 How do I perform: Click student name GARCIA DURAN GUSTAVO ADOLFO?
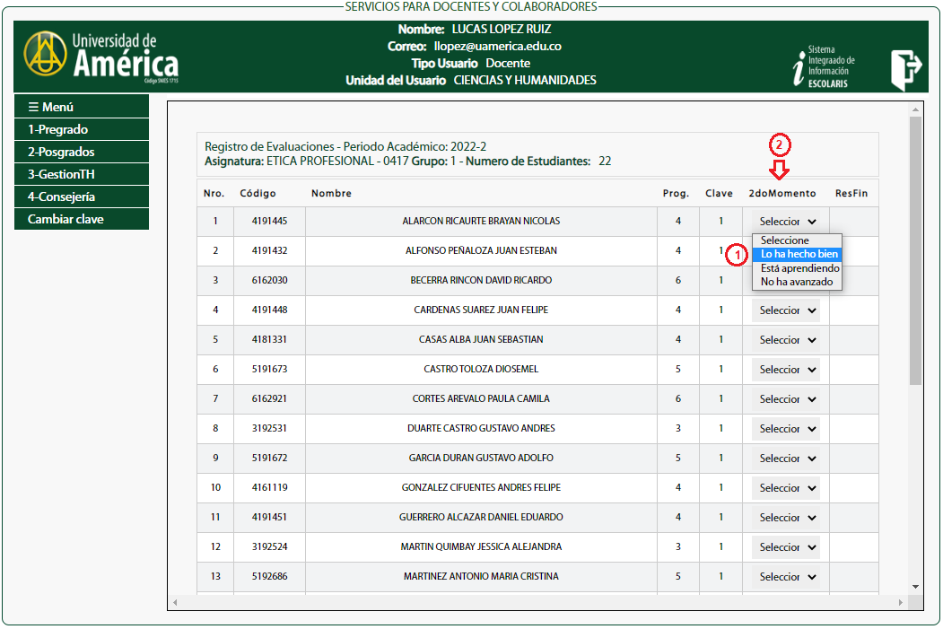[481, 458]
